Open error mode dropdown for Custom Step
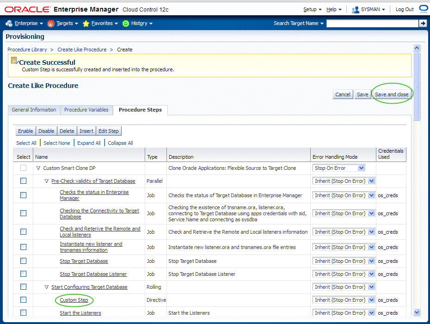Image resolution: width=430 pixels, height=324 pixels. (344, 300)
